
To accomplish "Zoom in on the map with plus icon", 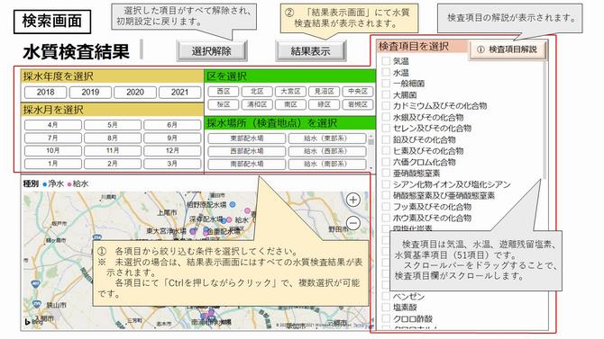I will click(353, 200).
